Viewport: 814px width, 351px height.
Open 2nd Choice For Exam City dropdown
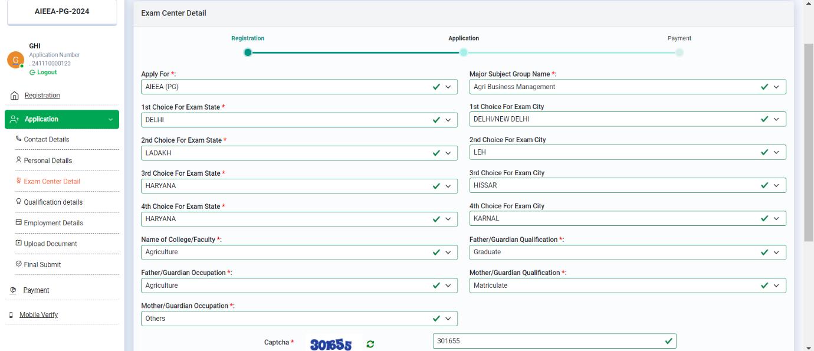pyautogui.click(x=628, y=152)
